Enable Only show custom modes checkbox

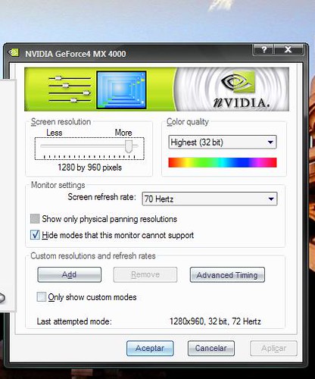(42, 297)
